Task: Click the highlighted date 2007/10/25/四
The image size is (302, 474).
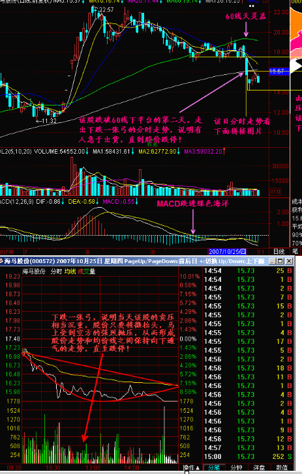Action: [227, 251]
